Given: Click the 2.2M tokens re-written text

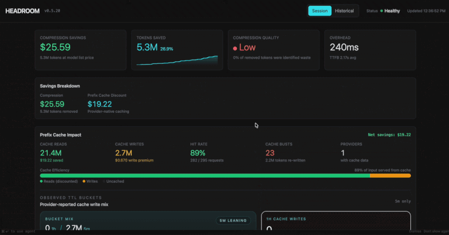Looking at the screenshot, I should 285,160.
